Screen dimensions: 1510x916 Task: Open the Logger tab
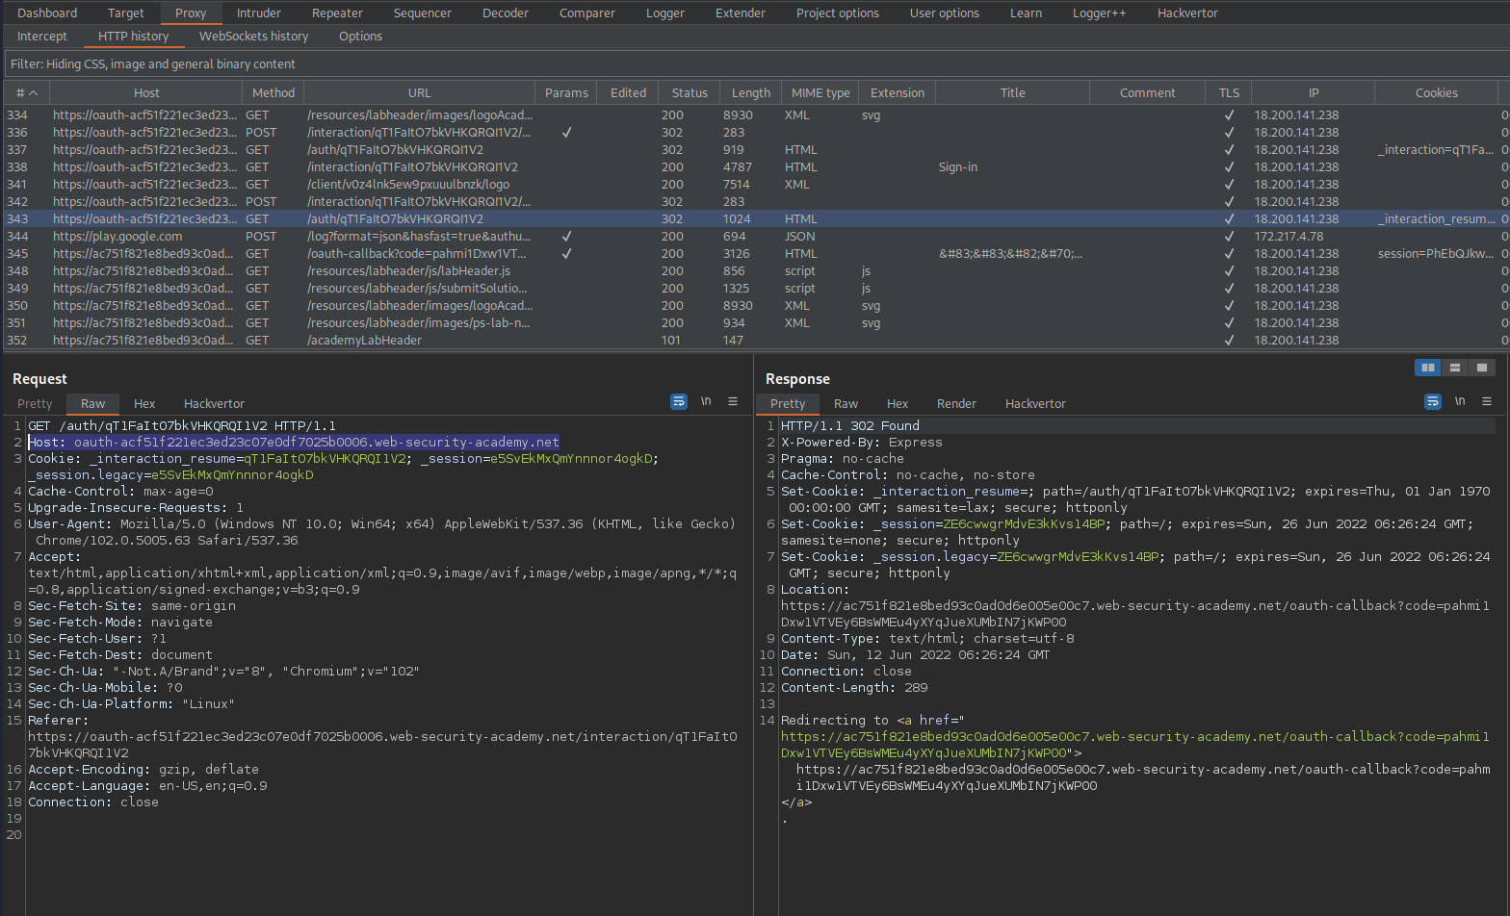tap(665, 13)
